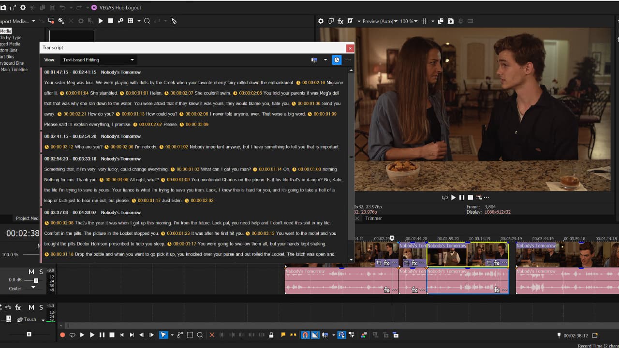Expand the Import Media dropdown arrow
This screenshot has height=348, width=619.
(x=32, y=20)
